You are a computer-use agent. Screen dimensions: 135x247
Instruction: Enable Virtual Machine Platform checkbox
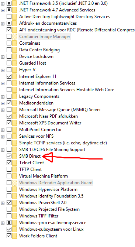pyautogui.click(x=9, y=176)
